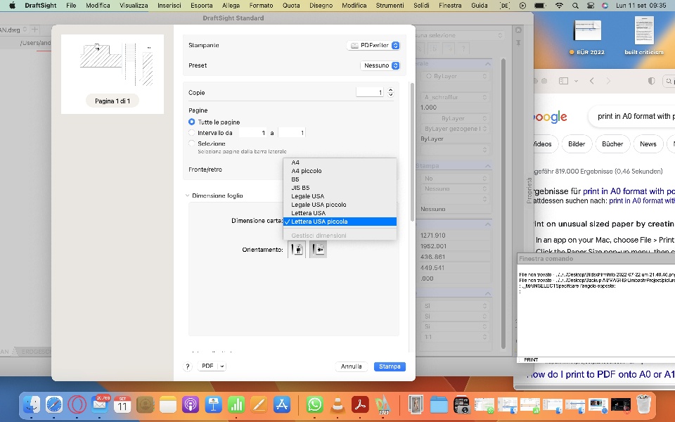The width and height of the screenshot is (675, 422).
Task: Open built criticism desktop document
Action: click(x=644, y=36)
